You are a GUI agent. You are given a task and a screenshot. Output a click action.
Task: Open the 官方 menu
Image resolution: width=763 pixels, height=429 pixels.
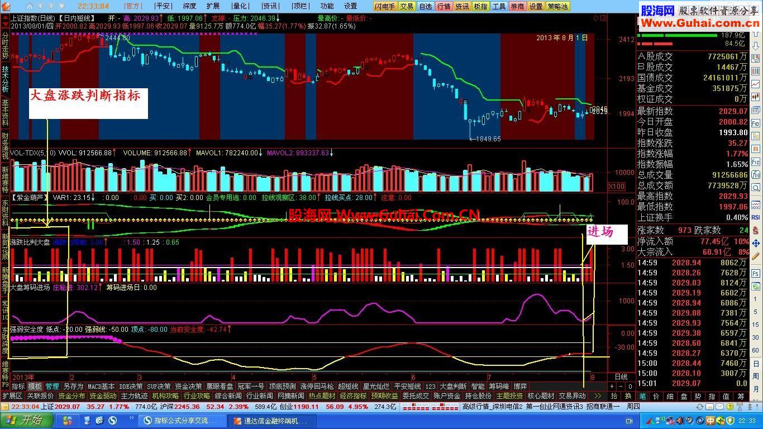(133, 6)
